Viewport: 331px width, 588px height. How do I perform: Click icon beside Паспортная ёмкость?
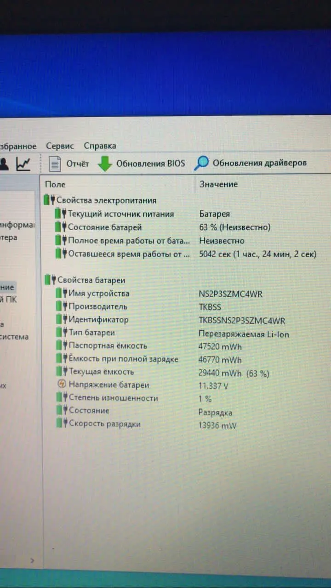tap(61, 346)
